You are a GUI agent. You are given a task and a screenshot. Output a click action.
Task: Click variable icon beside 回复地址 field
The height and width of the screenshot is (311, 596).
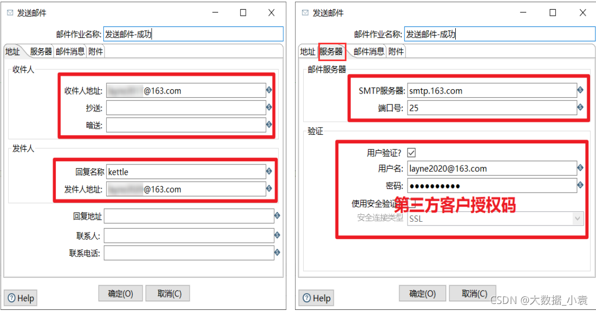(x=277, y=215)
